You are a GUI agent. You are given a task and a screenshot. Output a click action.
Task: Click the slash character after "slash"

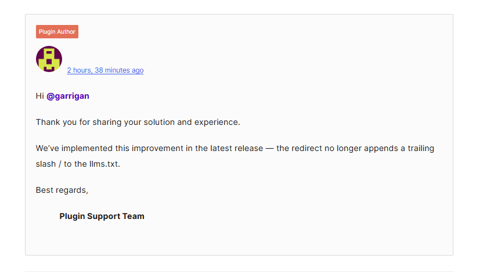(x=60, y=164)
